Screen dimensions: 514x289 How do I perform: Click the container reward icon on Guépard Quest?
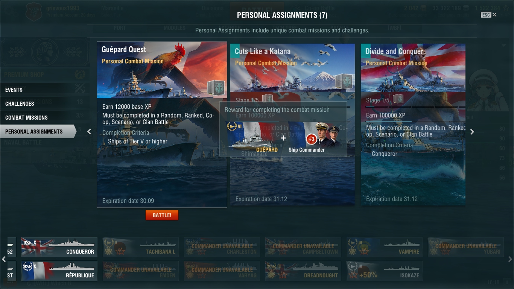(x=216, y=87)
